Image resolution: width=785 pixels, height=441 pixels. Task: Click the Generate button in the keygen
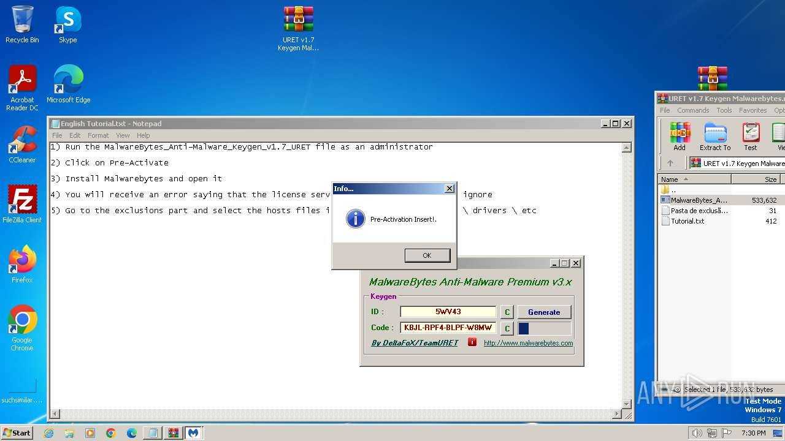pyautogui.click(x=544, y=312)
